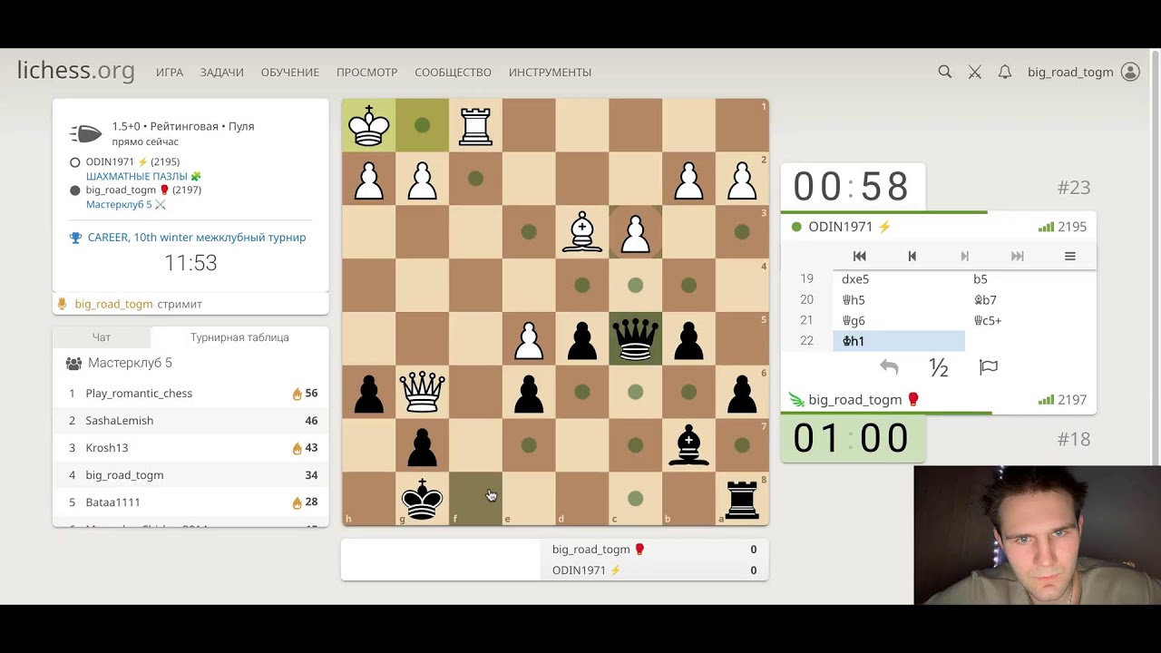1161x653 pixels.
Task: Click move dxe5 in move list
Action: click(x=899, y=279)
